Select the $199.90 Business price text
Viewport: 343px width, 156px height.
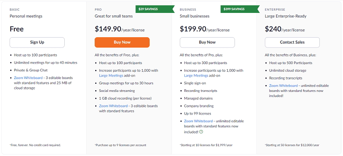pyautogui.click(x=193, y=29)
